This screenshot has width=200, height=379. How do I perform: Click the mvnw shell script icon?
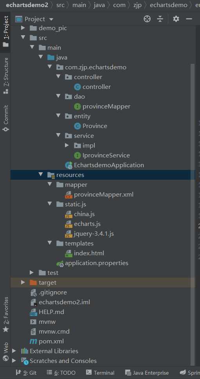click(x=33, y=322)
